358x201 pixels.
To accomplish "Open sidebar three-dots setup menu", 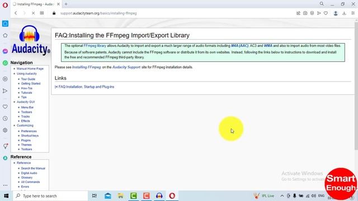I will (x=5, y=185).
